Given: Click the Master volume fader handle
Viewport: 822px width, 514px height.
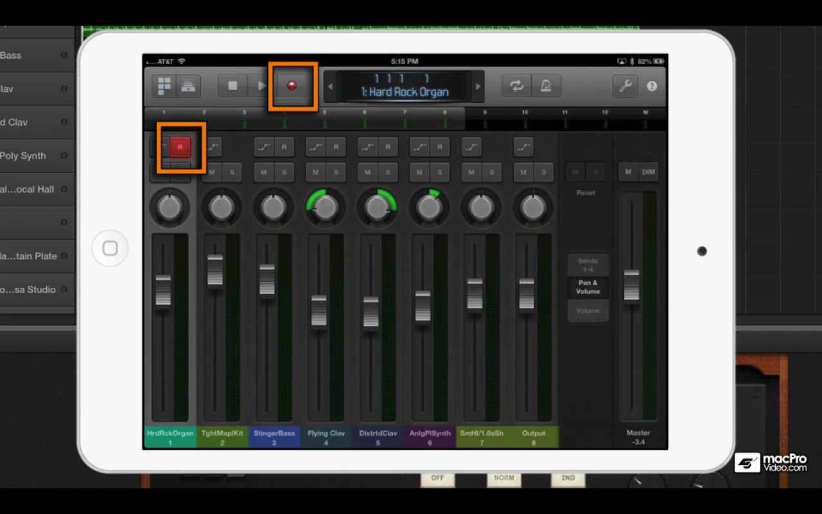Looking at the screenshot, I should click(x=632, y=285).
